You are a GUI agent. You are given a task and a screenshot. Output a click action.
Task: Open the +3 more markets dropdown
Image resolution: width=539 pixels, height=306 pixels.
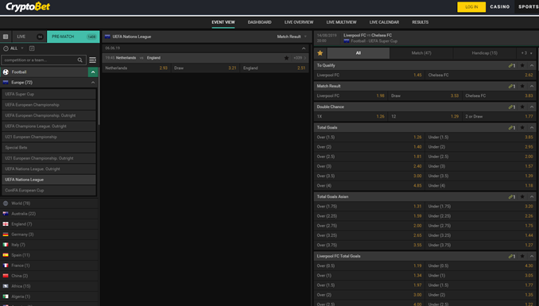coord(526,53)
